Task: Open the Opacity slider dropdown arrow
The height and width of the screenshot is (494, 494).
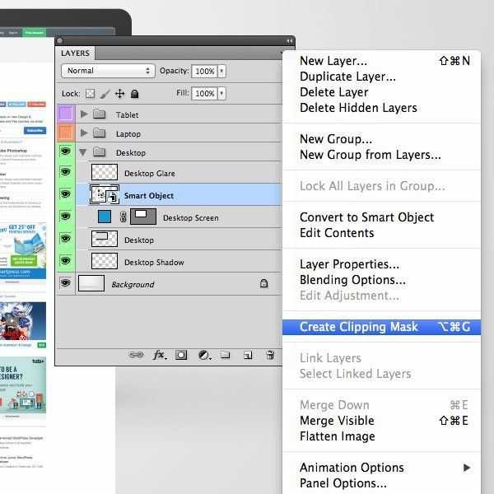Action: pos(221,72)
